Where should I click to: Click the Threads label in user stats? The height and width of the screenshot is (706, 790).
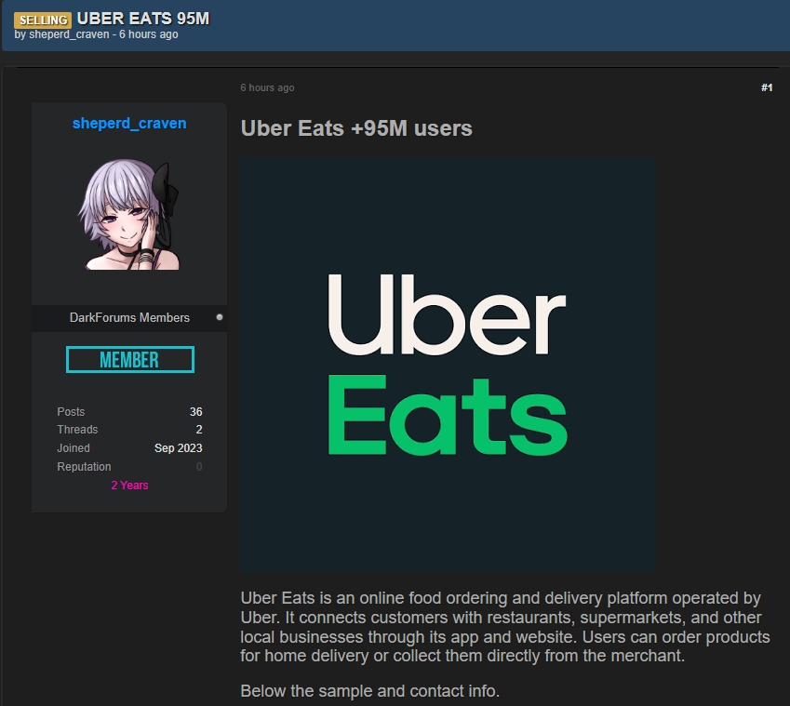[x=77, y=430]
